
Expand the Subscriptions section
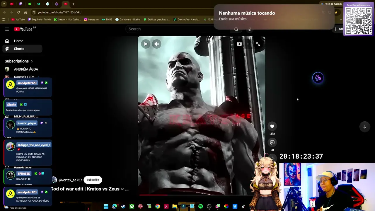click(x=19, y=61)
